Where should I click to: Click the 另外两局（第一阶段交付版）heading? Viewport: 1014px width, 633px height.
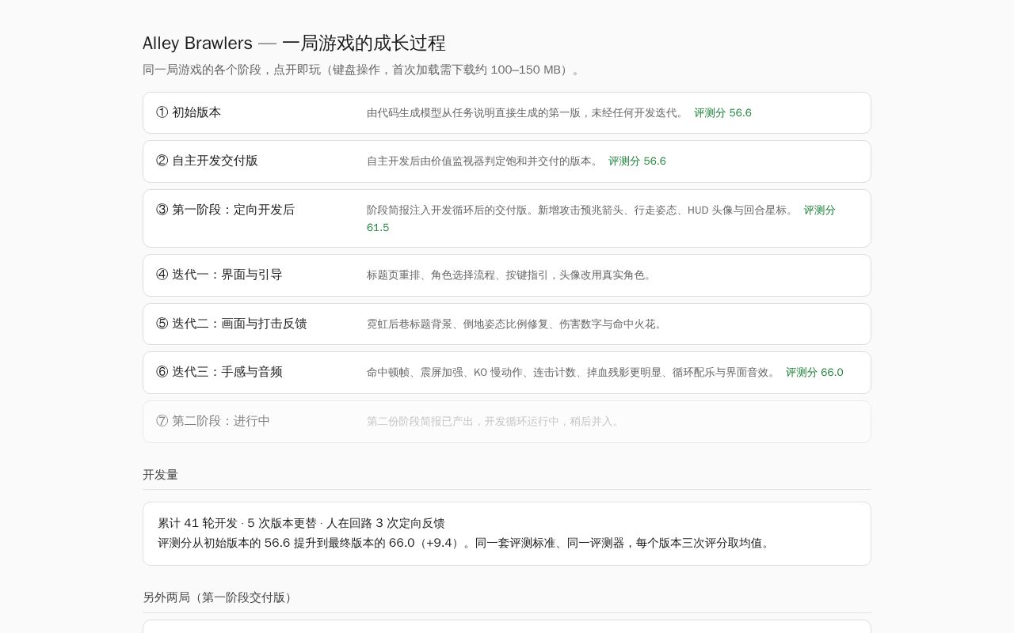click(219, 597)
